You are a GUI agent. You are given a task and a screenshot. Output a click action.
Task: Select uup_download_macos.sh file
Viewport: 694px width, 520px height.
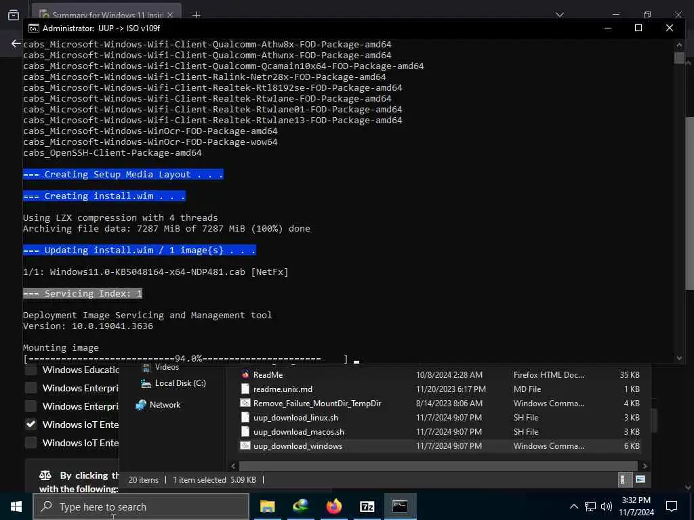tap(299, 431)
